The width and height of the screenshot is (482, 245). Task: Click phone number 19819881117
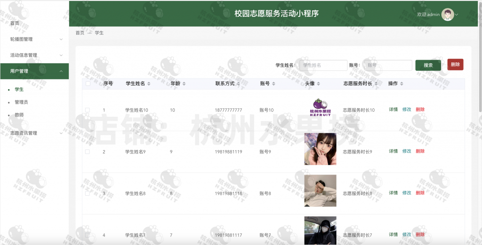point(228,235)
